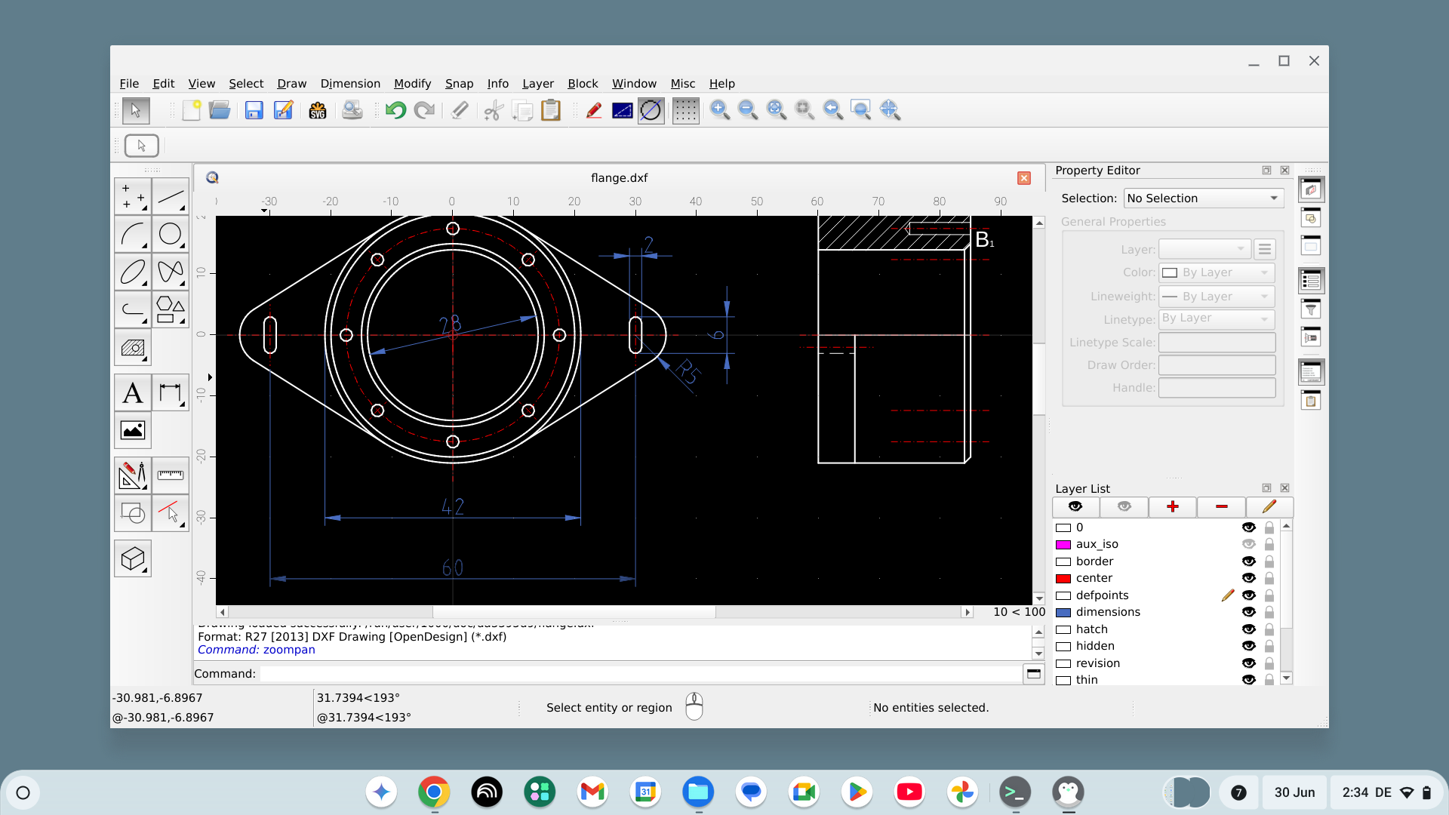
Task: Select the Dimension tool
Action: [x=171, y=392]
